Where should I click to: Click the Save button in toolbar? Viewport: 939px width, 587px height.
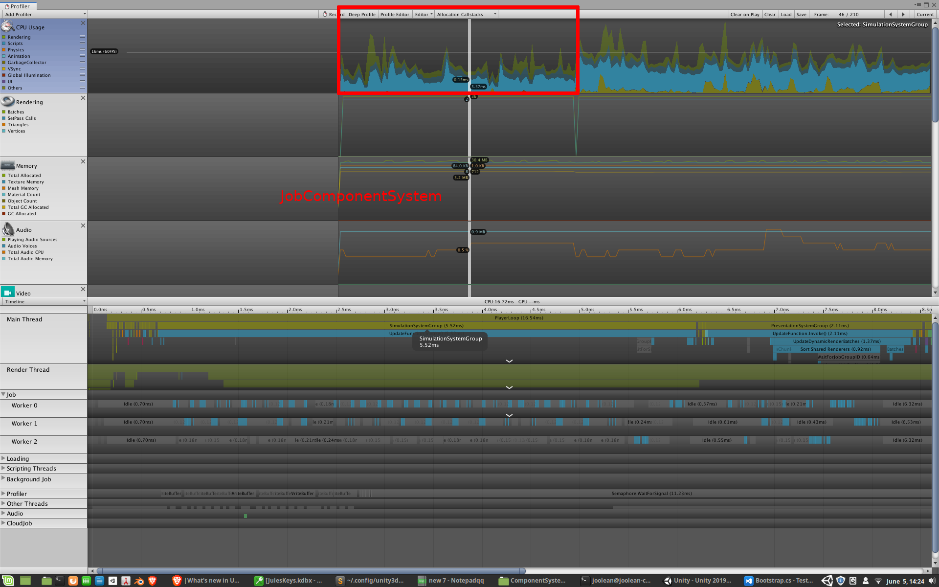pos(801,15)
